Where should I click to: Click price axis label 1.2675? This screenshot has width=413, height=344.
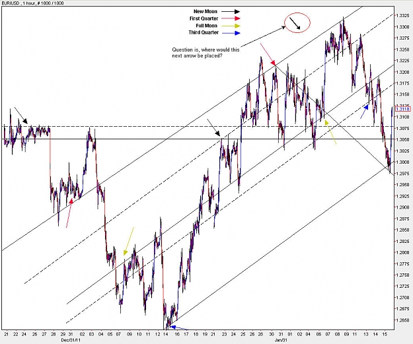(x=402, y=309)
